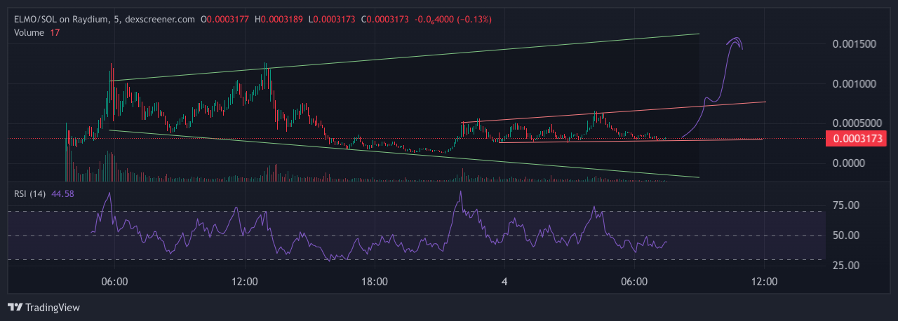Click the low price value L0.0003173

point(333,19)
